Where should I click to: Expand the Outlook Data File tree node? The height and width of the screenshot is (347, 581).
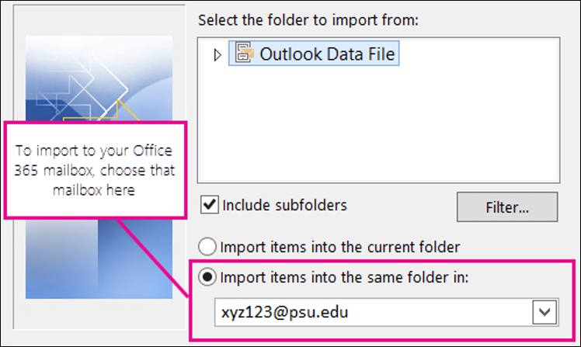tap(217, 55)
